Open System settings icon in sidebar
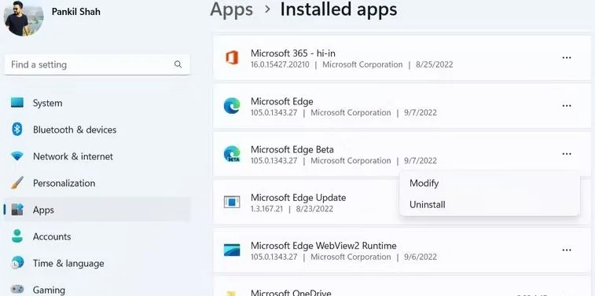Image resolution: width=595 pixels, height=296 pixels. point(17,103)
